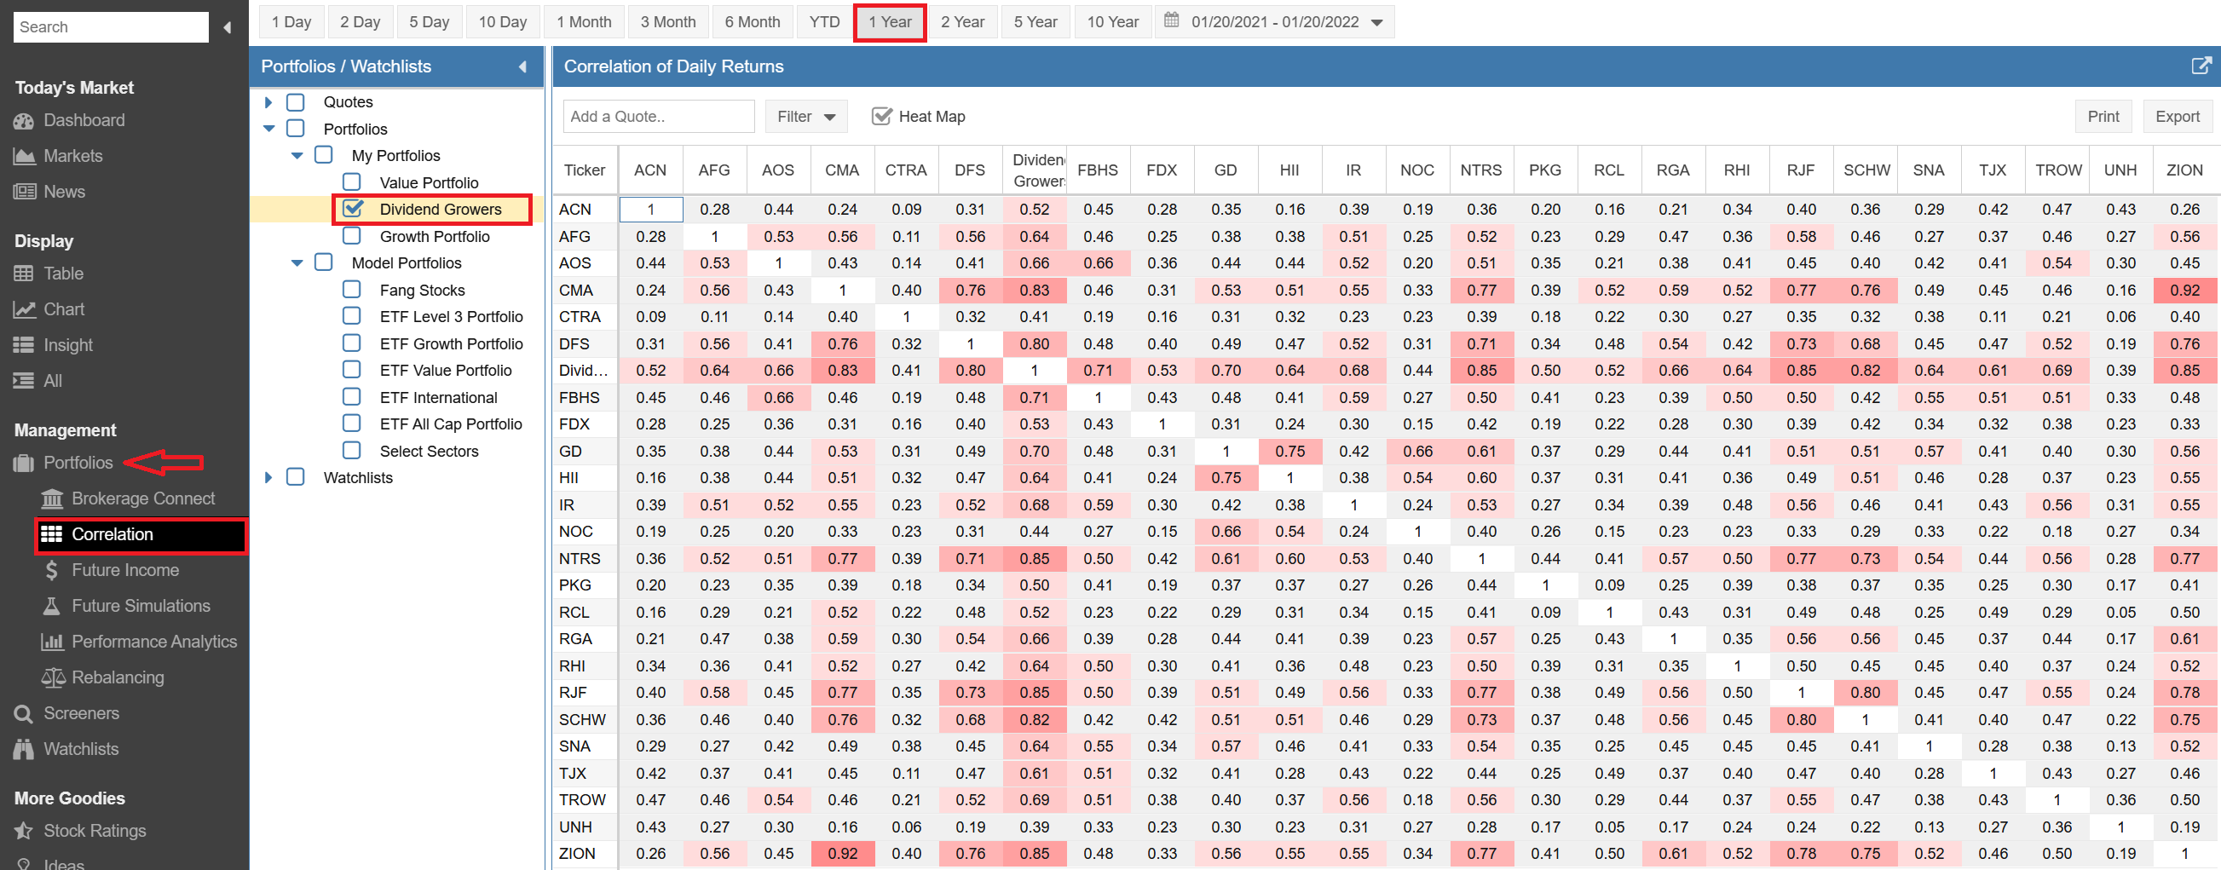Select the Brokerage Connect bank icon
This screenshot has height=870, width=2221.
53,498
